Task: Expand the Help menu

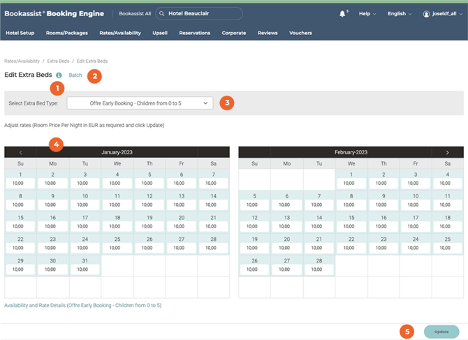Action: 367,14
